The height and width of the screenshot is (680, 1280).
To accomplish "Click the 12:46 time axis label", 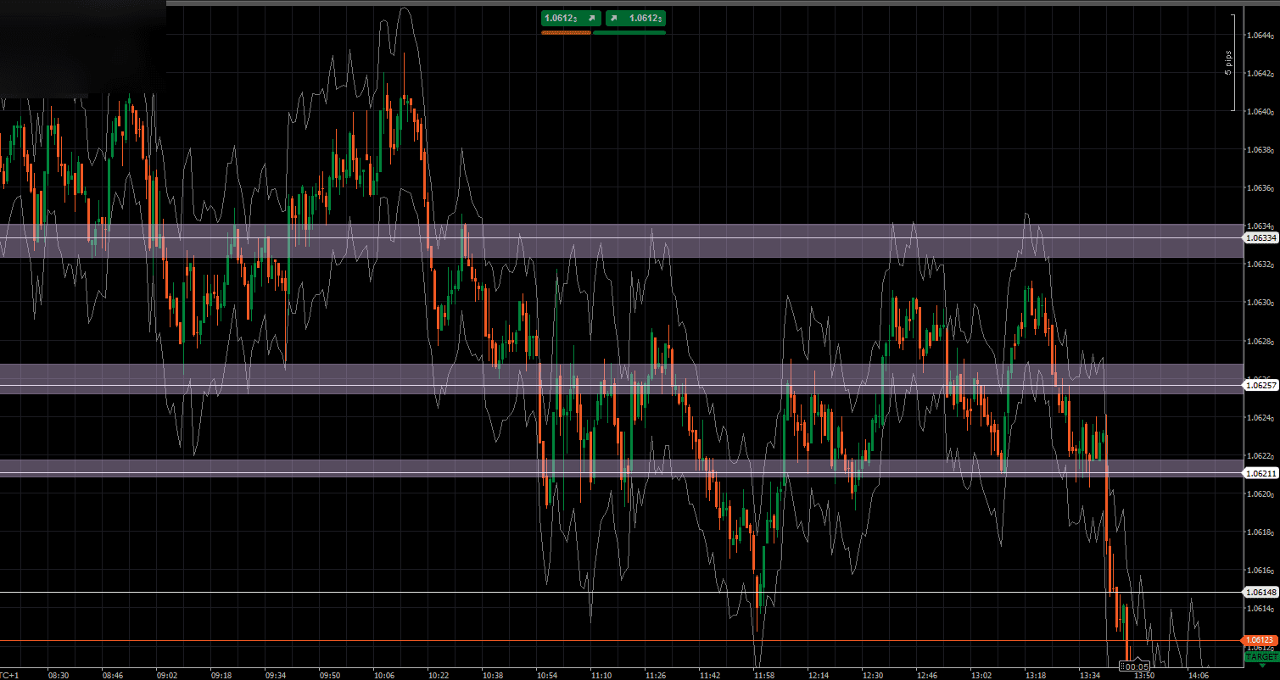I will (x=927, y=675).
